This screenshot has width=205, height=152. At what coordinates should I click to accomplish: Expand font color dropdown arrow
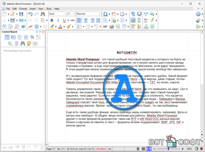pyautogui.click(x=64, y=27)
